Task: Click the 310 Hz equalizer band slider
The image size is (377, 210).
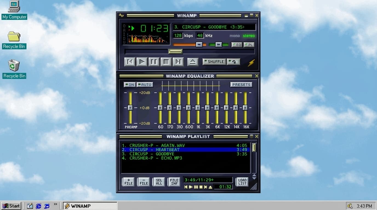Action: pyautogui.click(x=179, y=108)
